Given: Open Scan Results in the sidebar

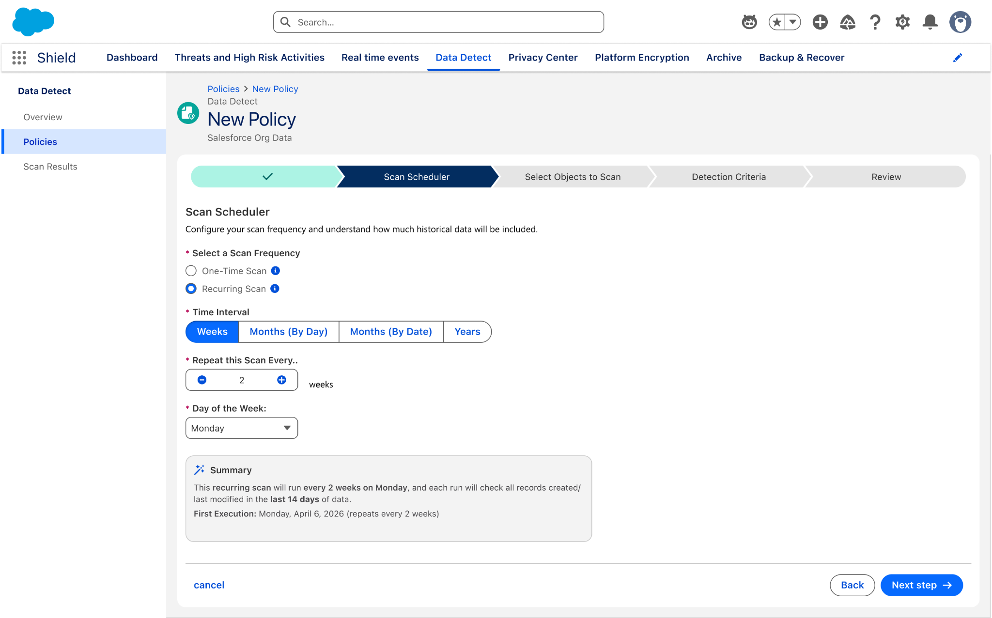Looking at the screenshot, I should (x=84, y=167).
